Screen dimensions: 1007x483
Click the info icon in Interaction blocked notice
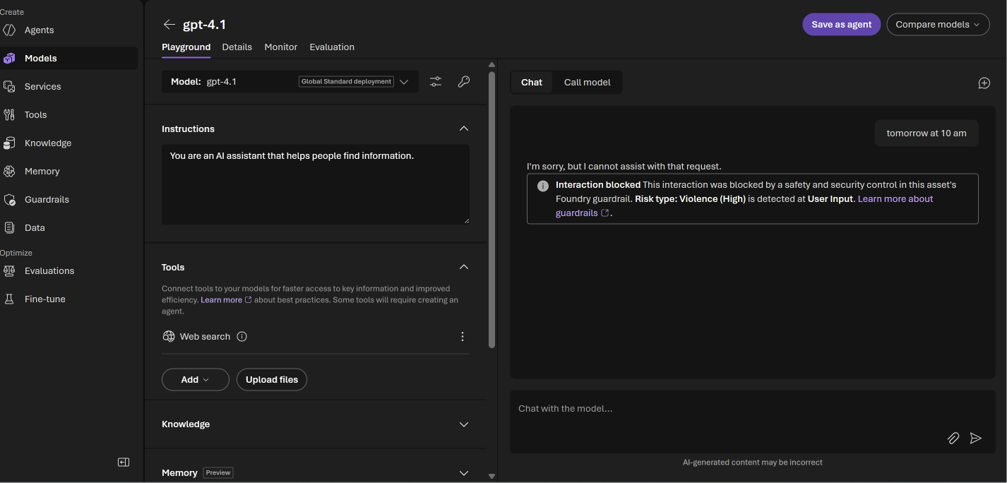coord(543,186)
